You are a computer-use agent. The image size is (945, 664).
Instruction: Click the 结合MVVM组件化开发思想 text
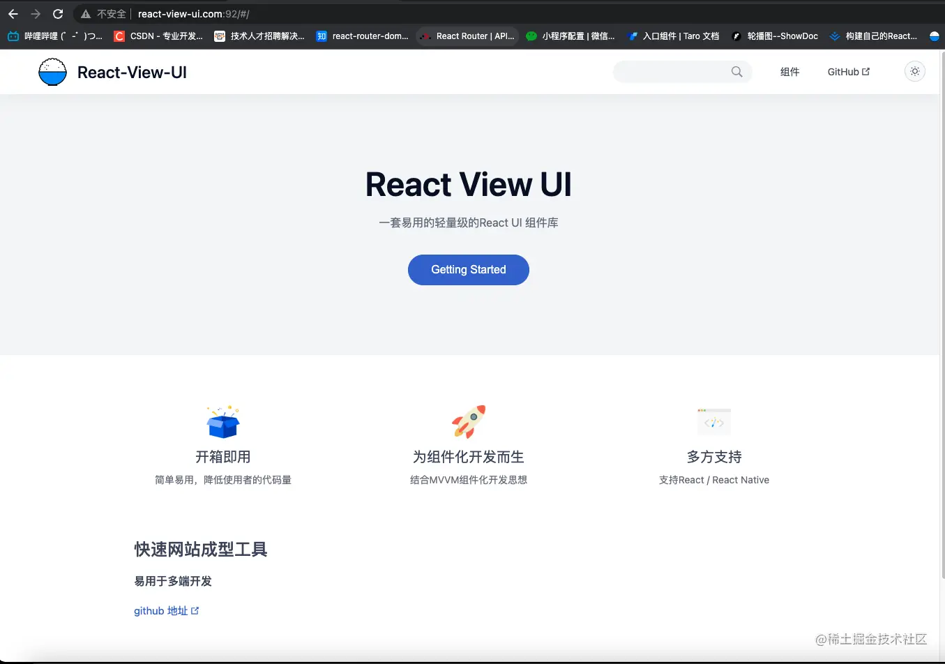coord(469,480)
